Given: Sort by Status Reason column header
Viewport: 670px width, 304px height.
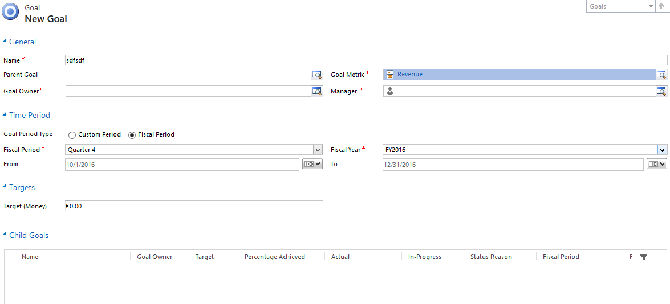Looking at the screenshot, I should point(491,257).
